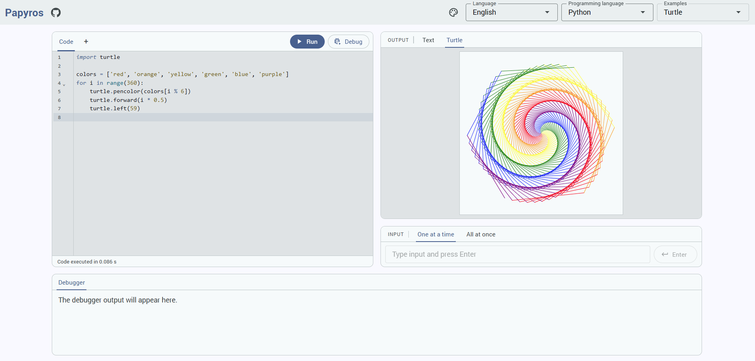Open the GitHub repository icon
The height and width of the screenshot is (361, 755).
coord(56,13)
